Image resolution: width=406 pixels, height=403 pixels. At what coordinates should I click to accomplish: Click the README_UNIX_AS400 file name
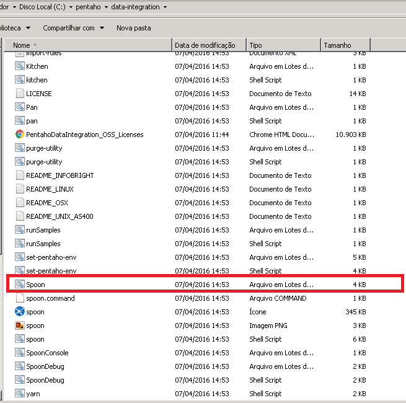click(60, 216)
